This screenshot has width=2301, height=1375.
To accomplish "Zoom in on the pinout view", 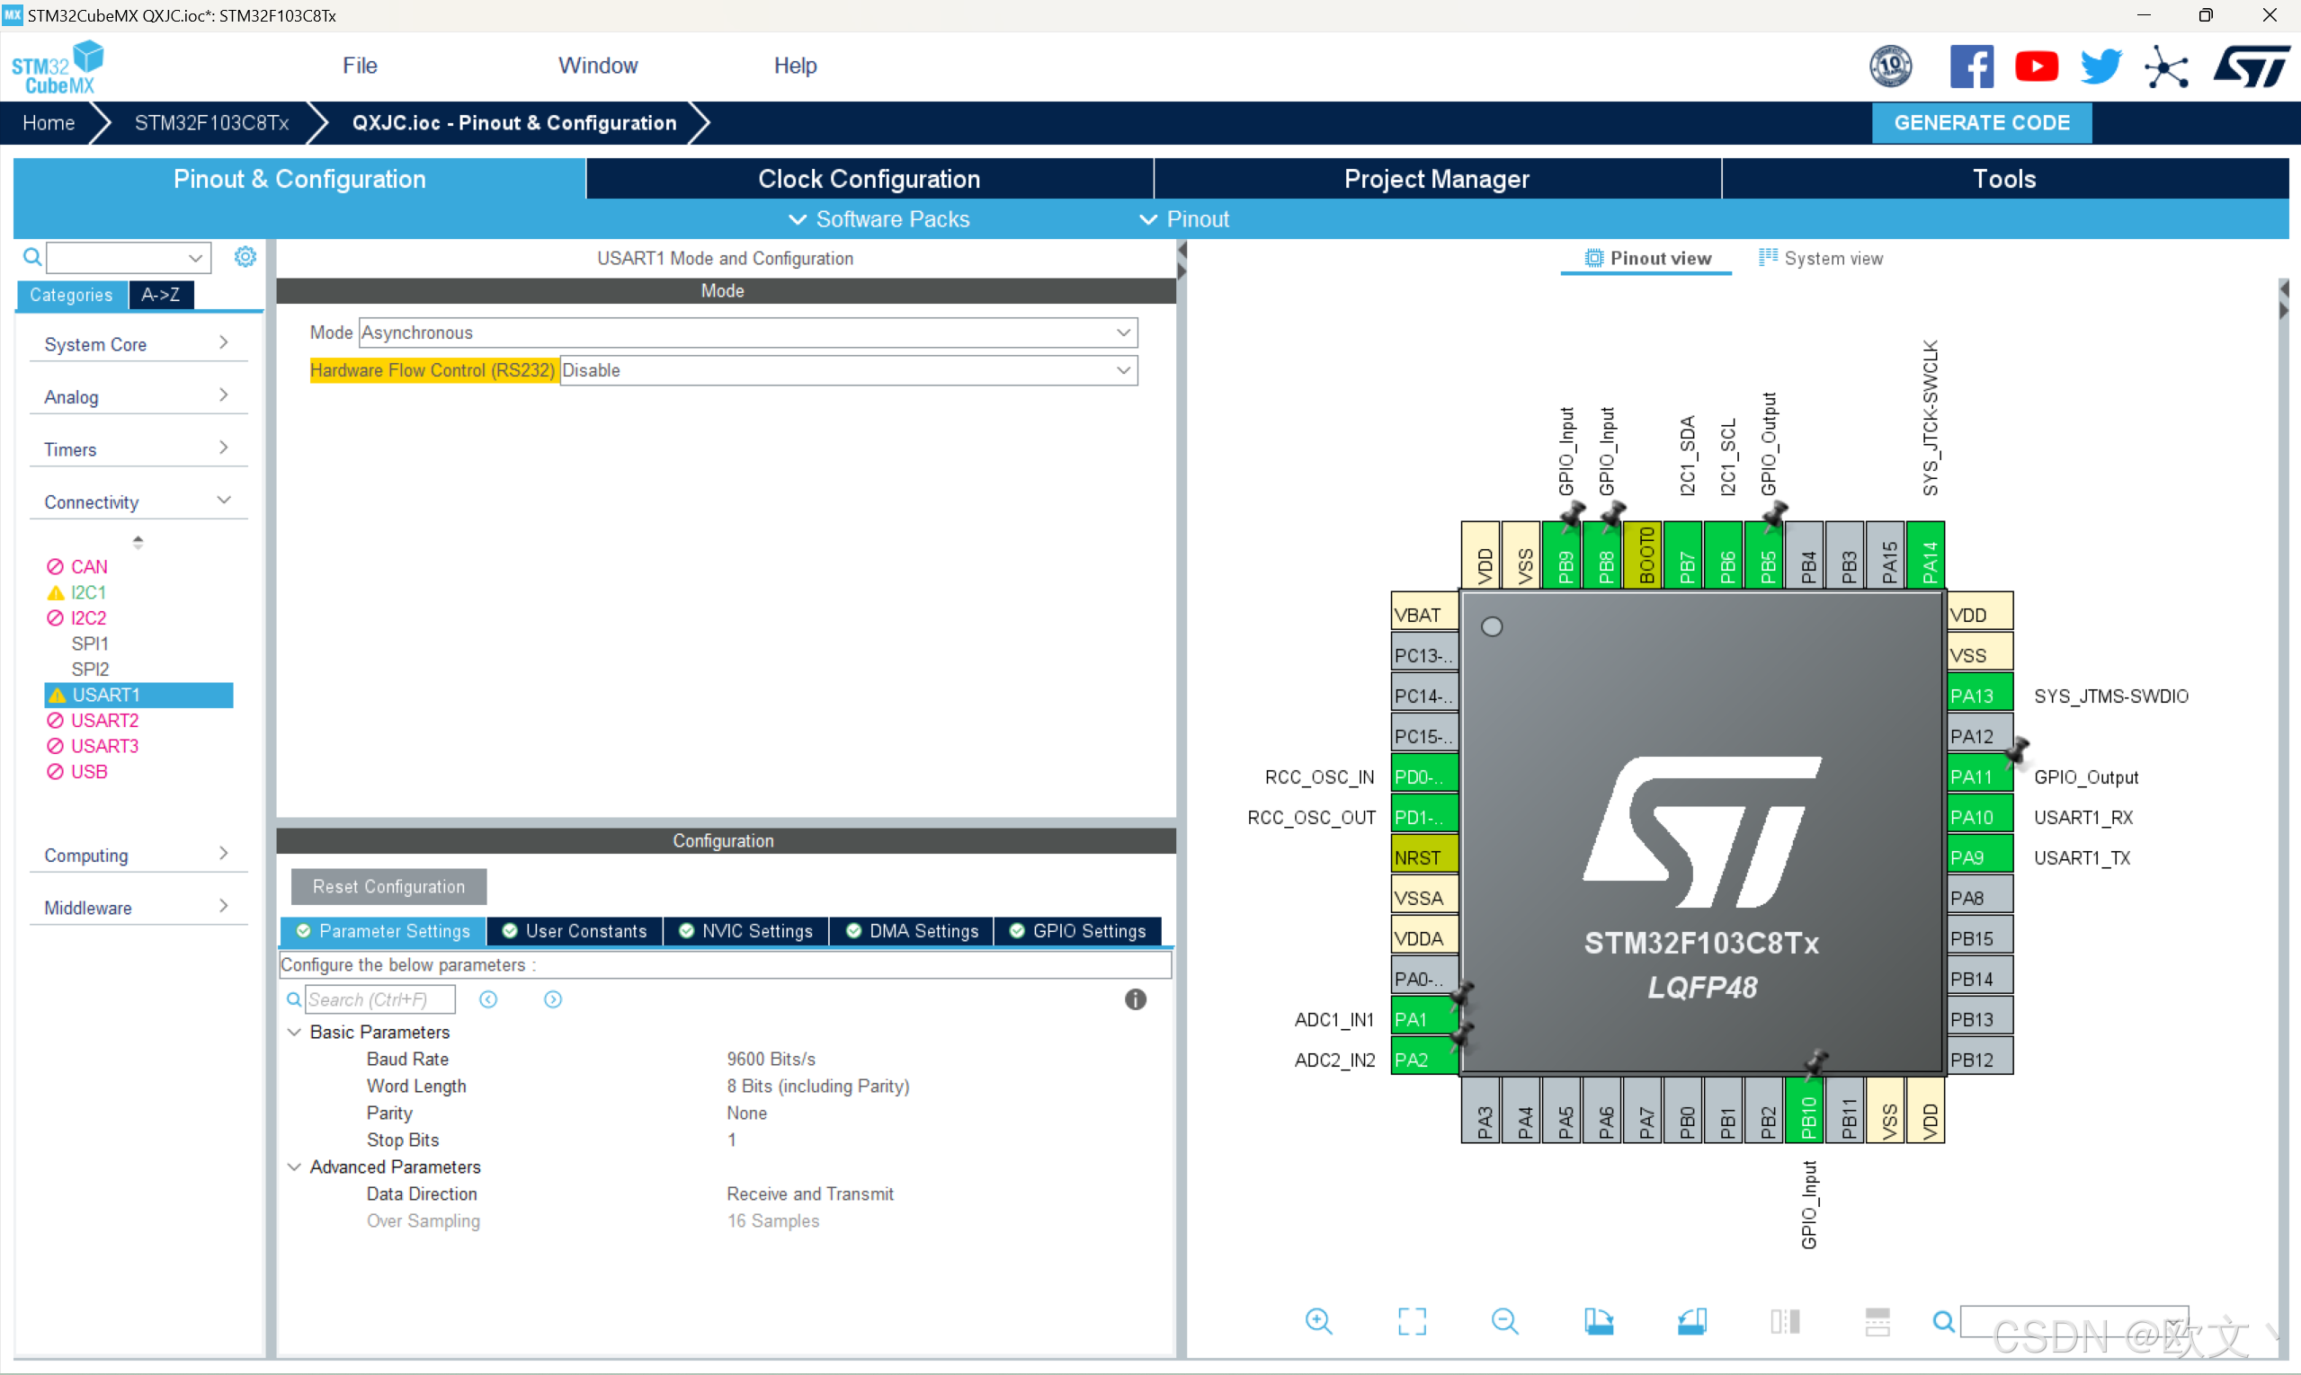I will click(x=1318, y=1321).
